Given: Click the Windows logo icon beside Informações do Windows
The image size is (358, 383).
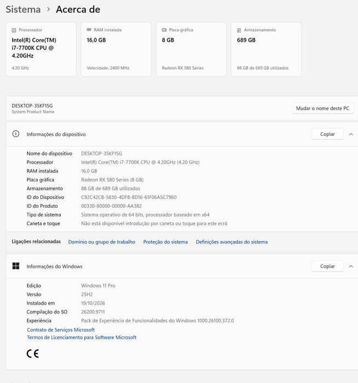Looking at the screenshot, I should 16,266.
